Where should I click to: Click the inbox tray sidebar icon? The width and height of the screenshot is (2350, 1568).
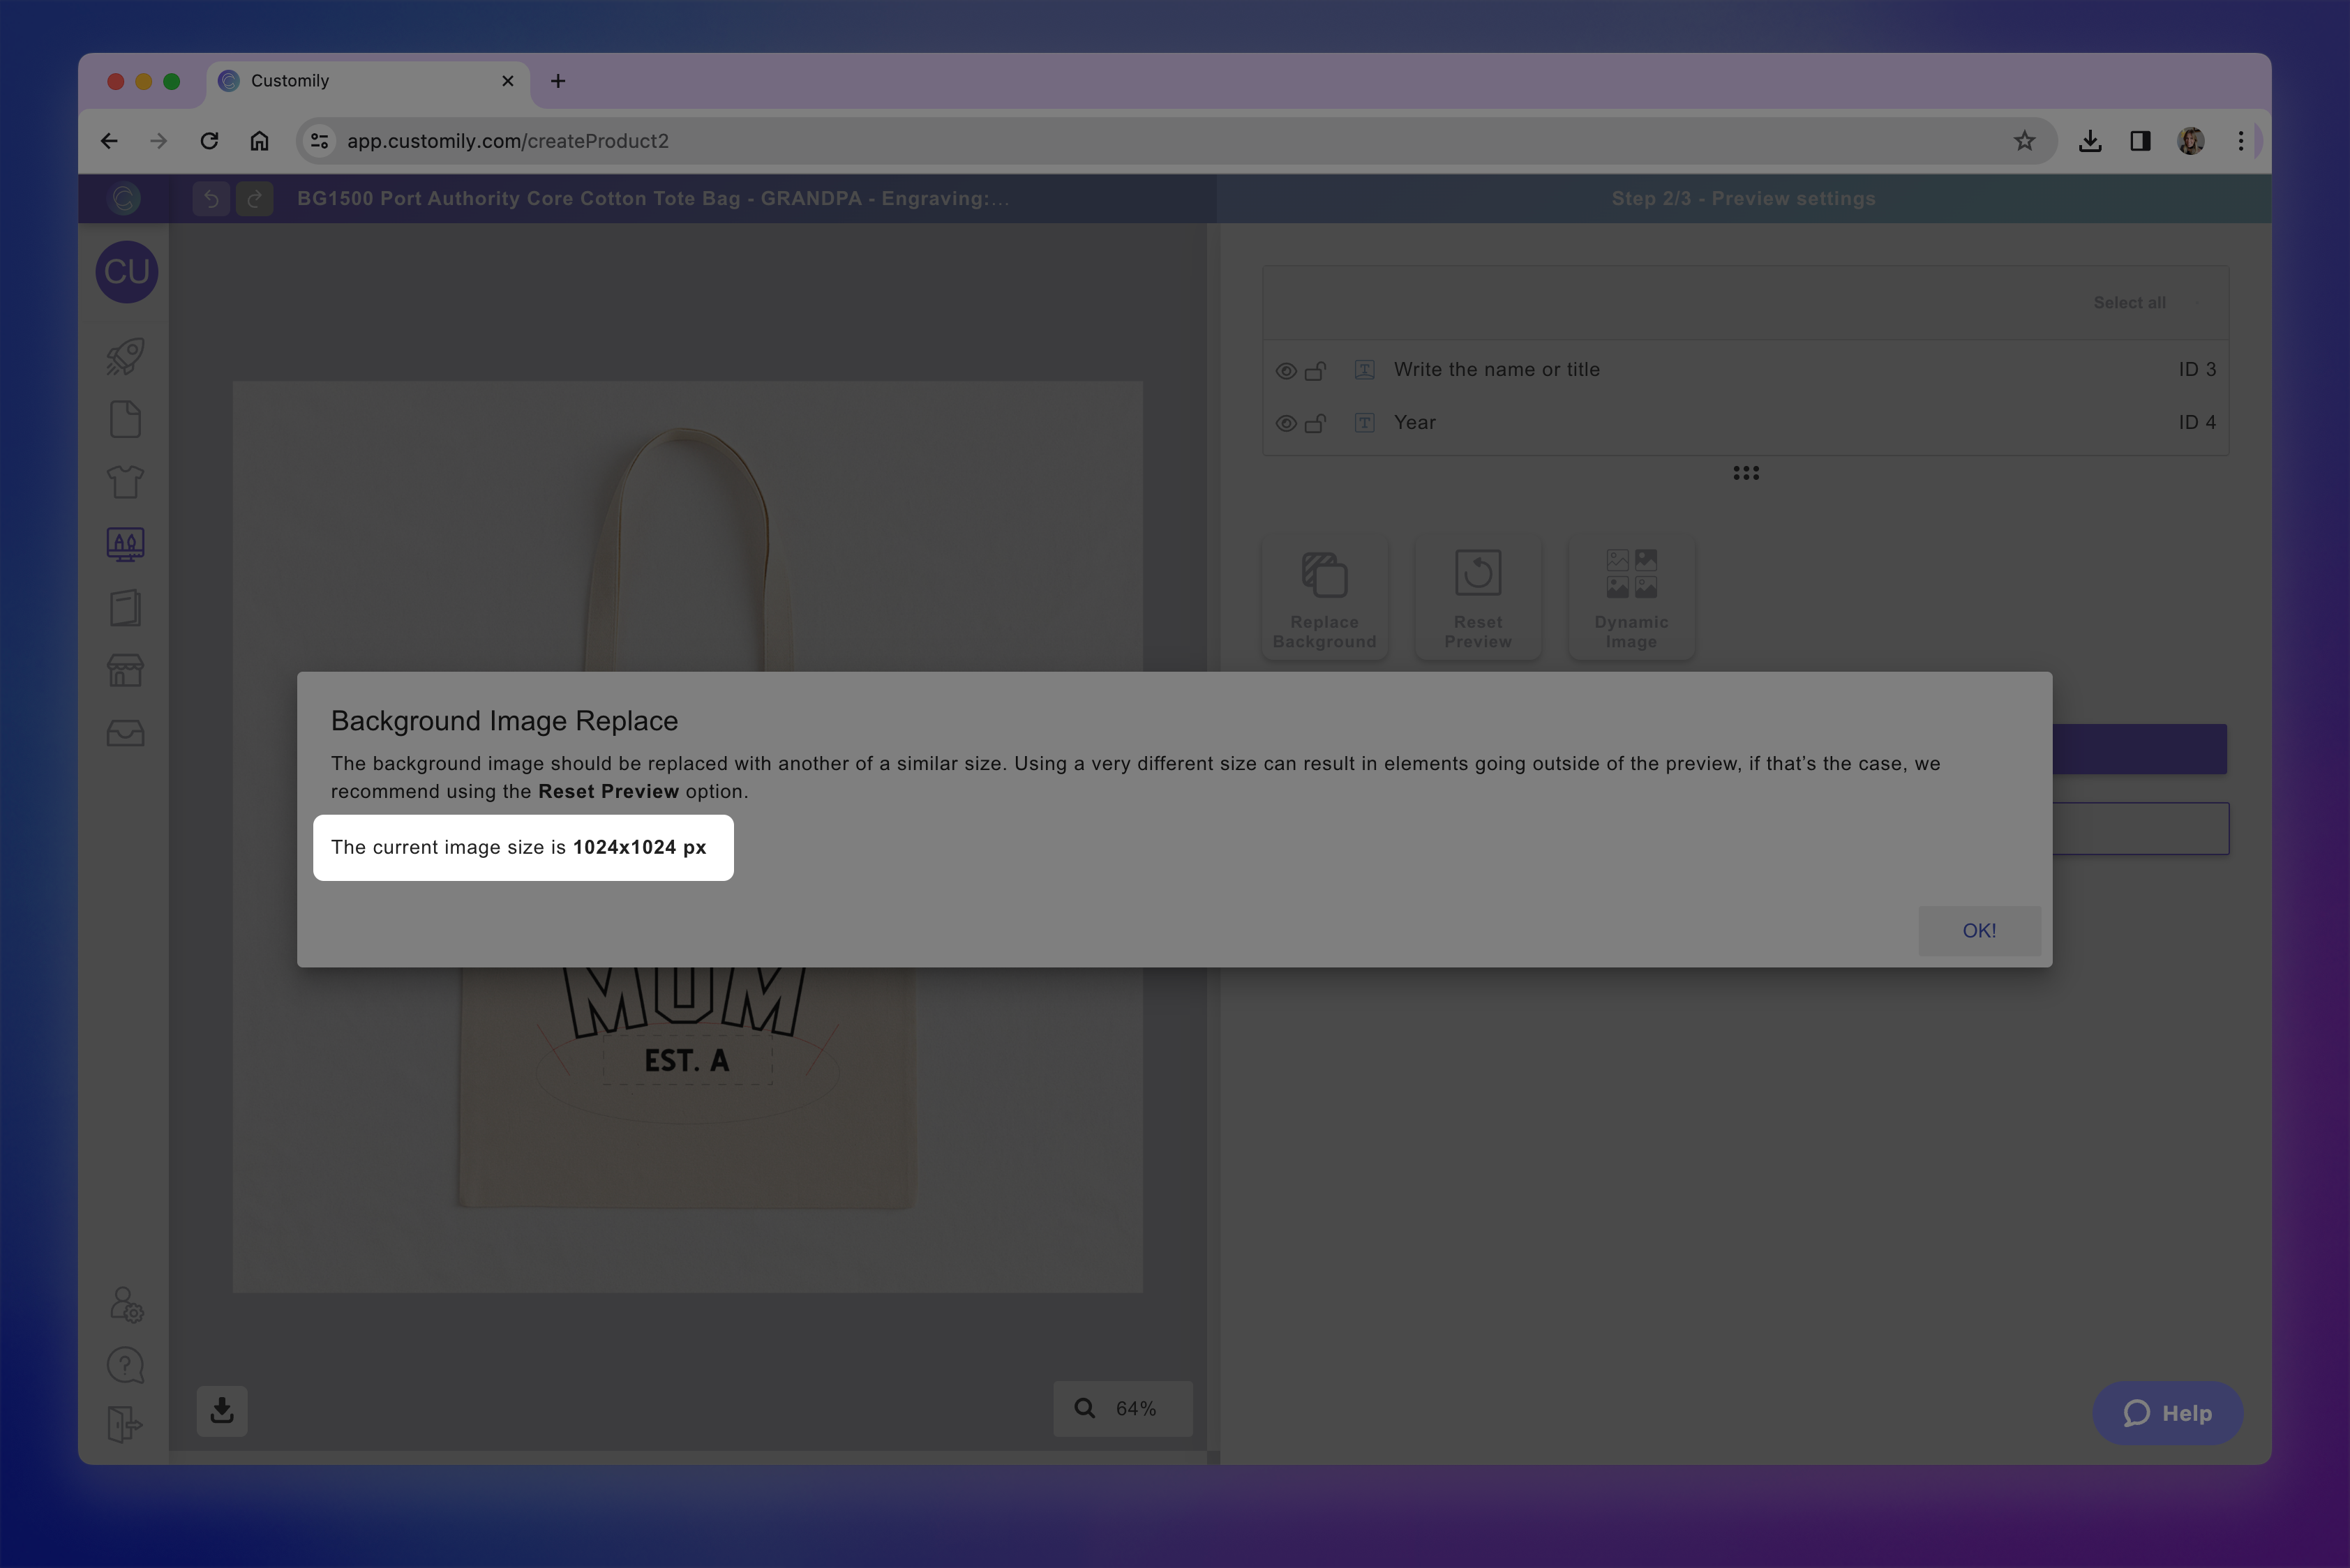pyautogui.click(x=125, y=733)
